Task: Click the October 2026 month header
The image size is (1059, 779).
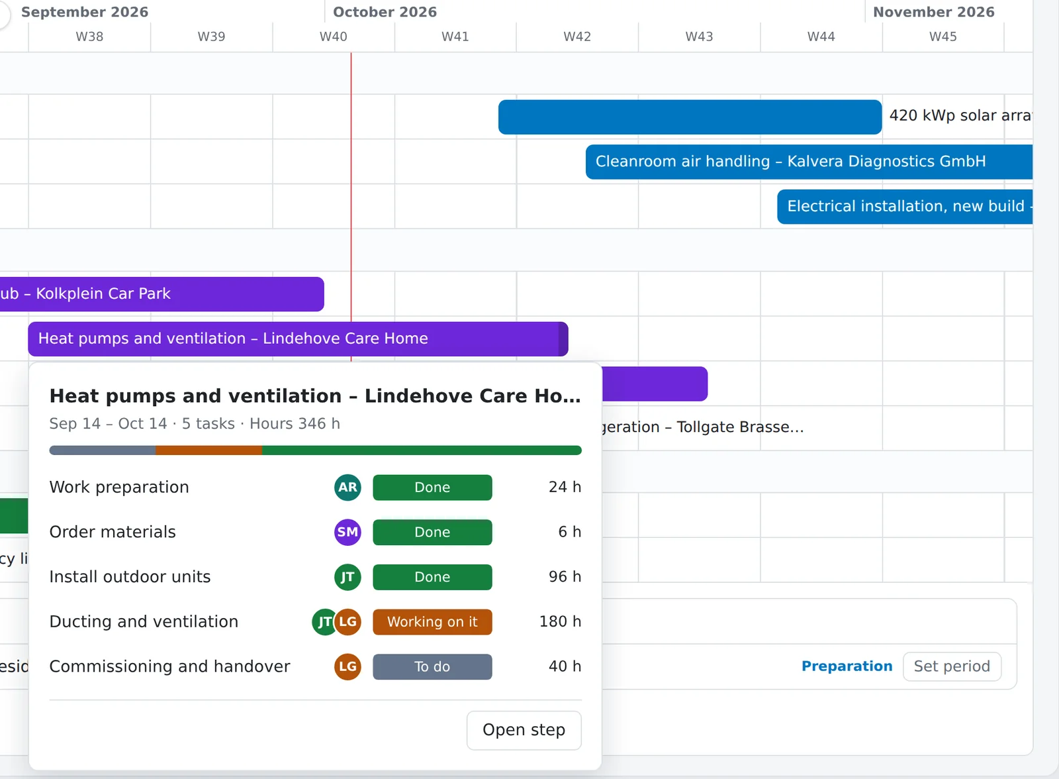Action: click(x=385, y=12)
